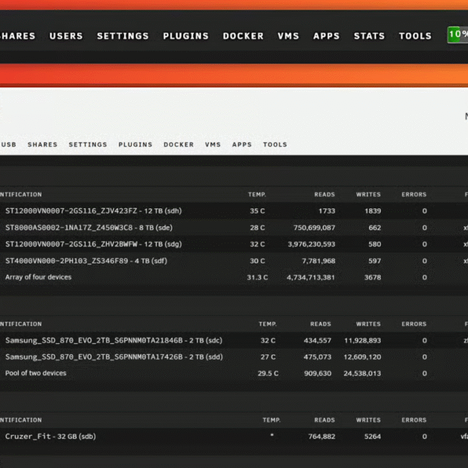Click the 35 C temperature of disk sdh
This screenshot has height=468, width=468.
pyautogui.click(x=257, y=211)
